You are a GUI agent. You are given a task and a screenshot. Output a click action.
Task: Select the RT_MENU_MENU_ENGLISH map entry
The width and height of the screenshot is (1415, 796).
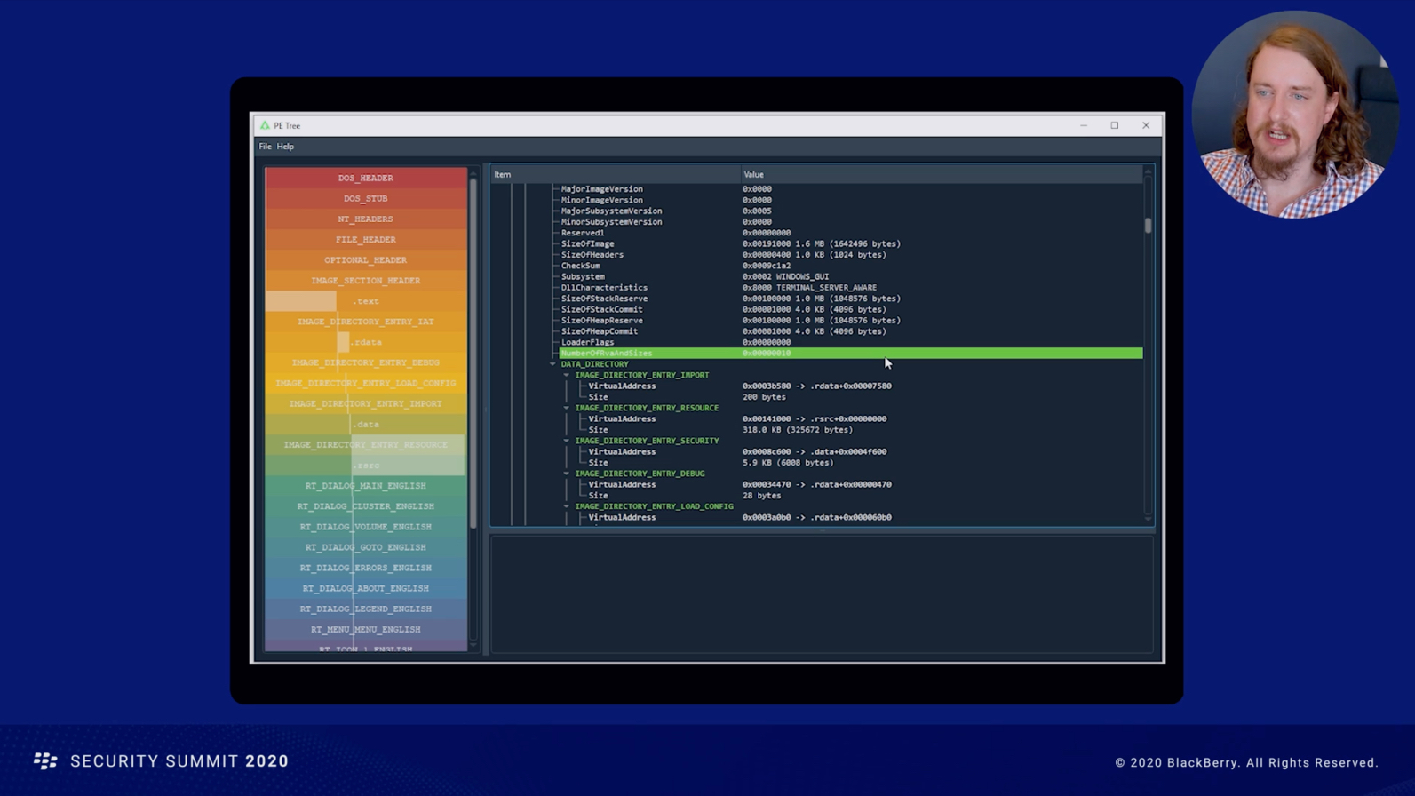click(365, 630)
